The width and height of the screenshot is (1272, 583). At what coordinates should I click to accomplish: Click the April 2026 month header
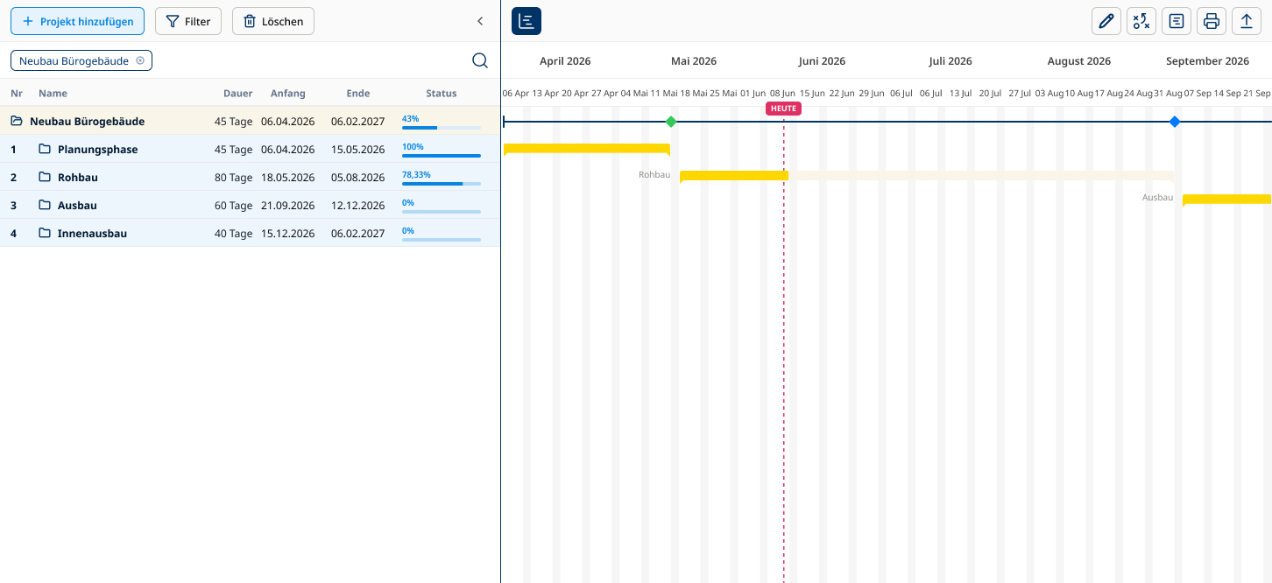click(x=565, y=61)
